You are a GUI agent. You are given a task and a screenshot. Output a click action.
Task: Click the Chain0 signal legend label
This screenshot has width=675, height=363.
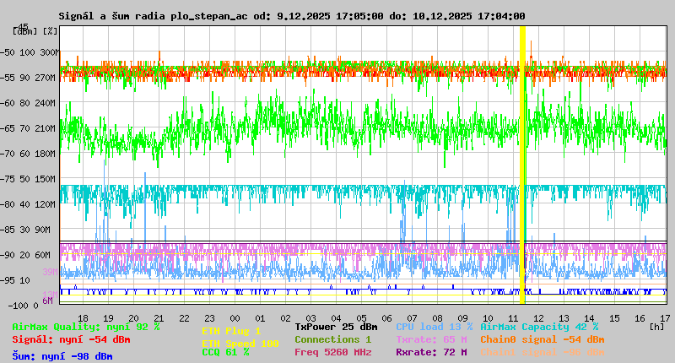click(x=542, y=339)
